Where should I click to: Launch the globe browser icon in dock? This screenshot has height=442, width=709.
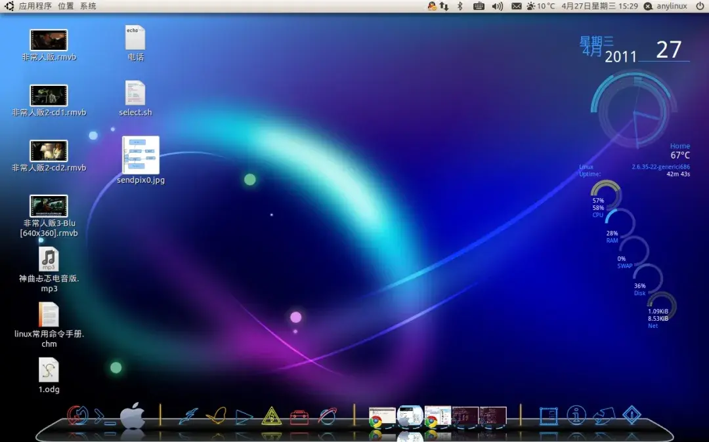327,416
